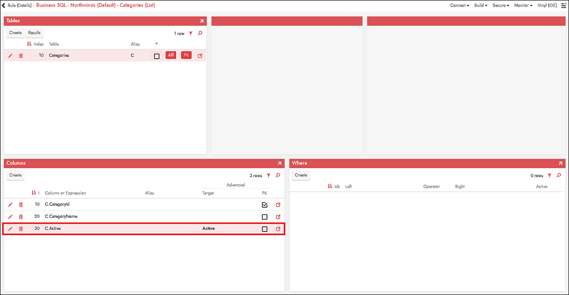Viewport: 569px width, 295px height.
Task: Sort columns by the Column or Expression header
Action: [65, 193]
